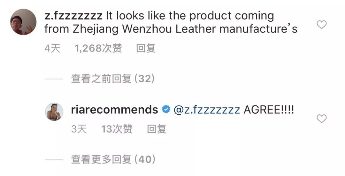Click the comment text about Wenzhou Leather

[x=171, y=22]
